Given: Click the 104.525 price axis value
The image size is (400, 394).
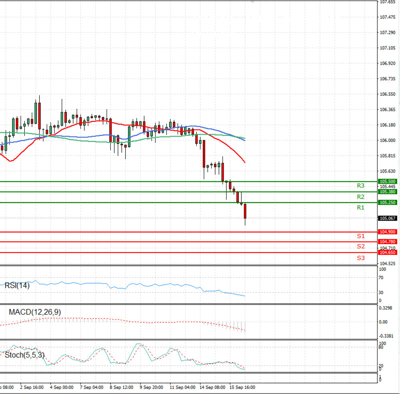Looking at the screenshot, I should coord(388,263).
